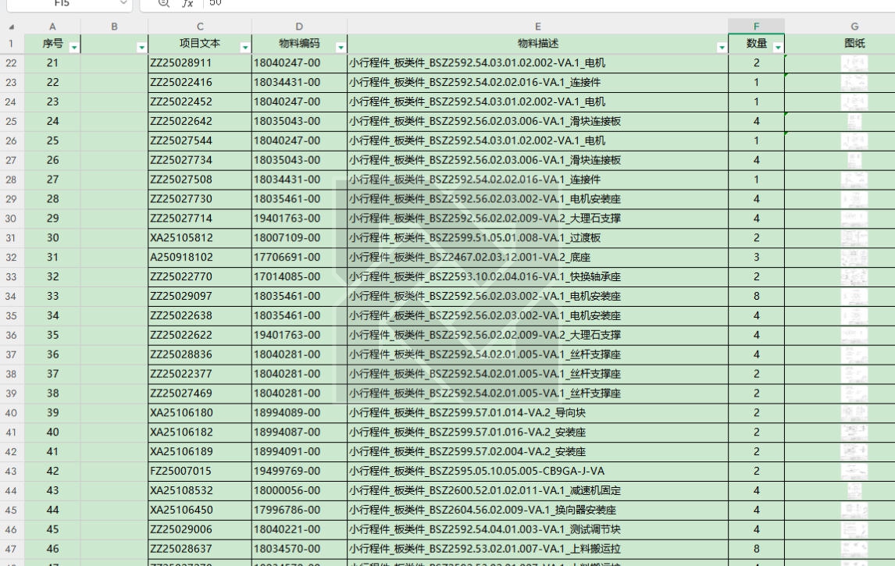Click the 图纸 header cell

[x=854, y=44]
